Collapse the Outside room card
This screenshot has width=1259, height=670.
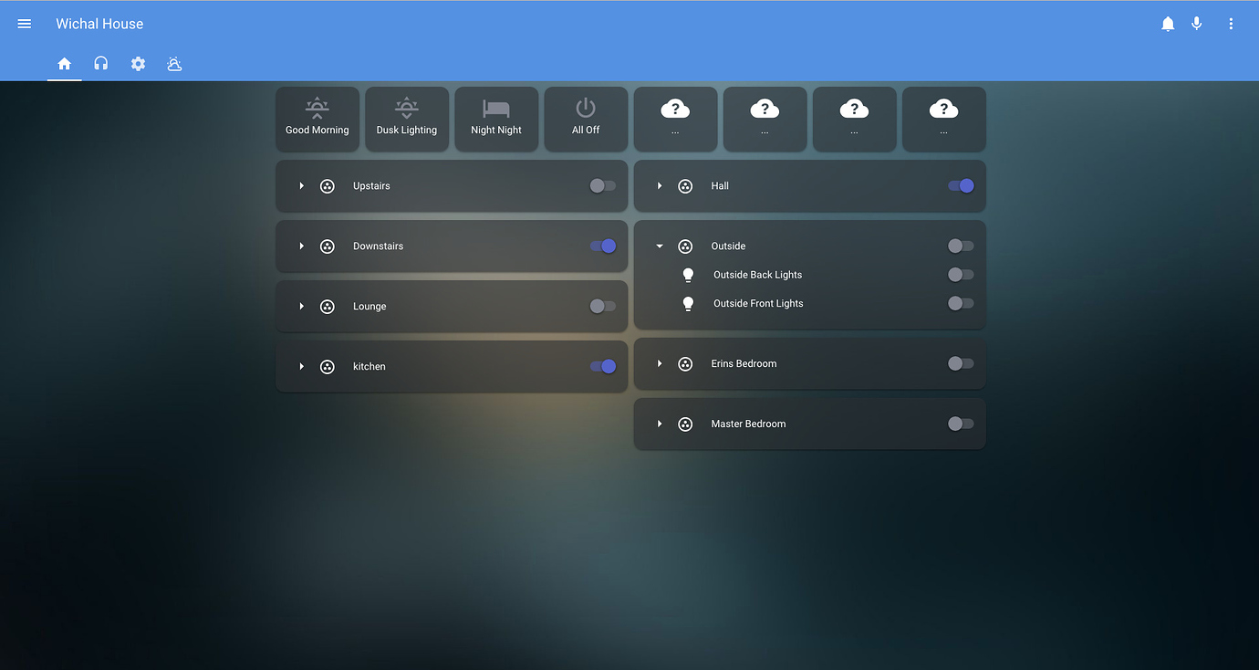(660, 246)
